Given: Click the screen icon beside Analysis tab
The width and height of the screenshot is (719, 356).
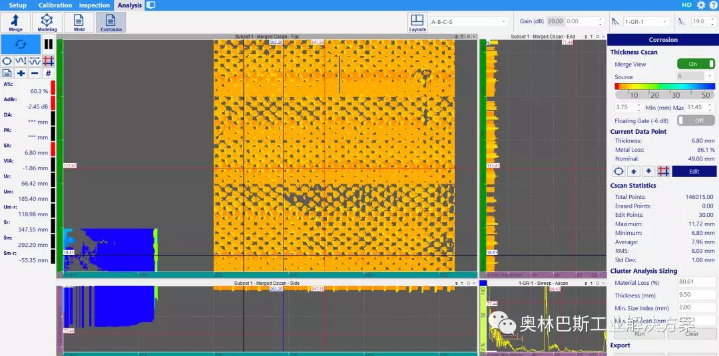Looking at the screenshot, I should pyautogui.click(x=151, y=5).
